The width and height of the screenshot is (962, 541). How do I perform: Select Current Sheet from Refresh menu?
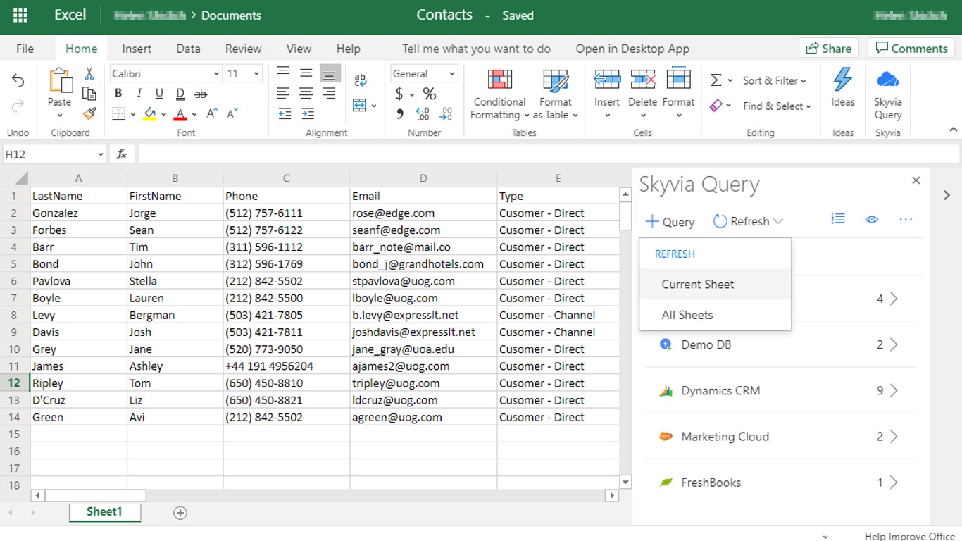point(697,285)
